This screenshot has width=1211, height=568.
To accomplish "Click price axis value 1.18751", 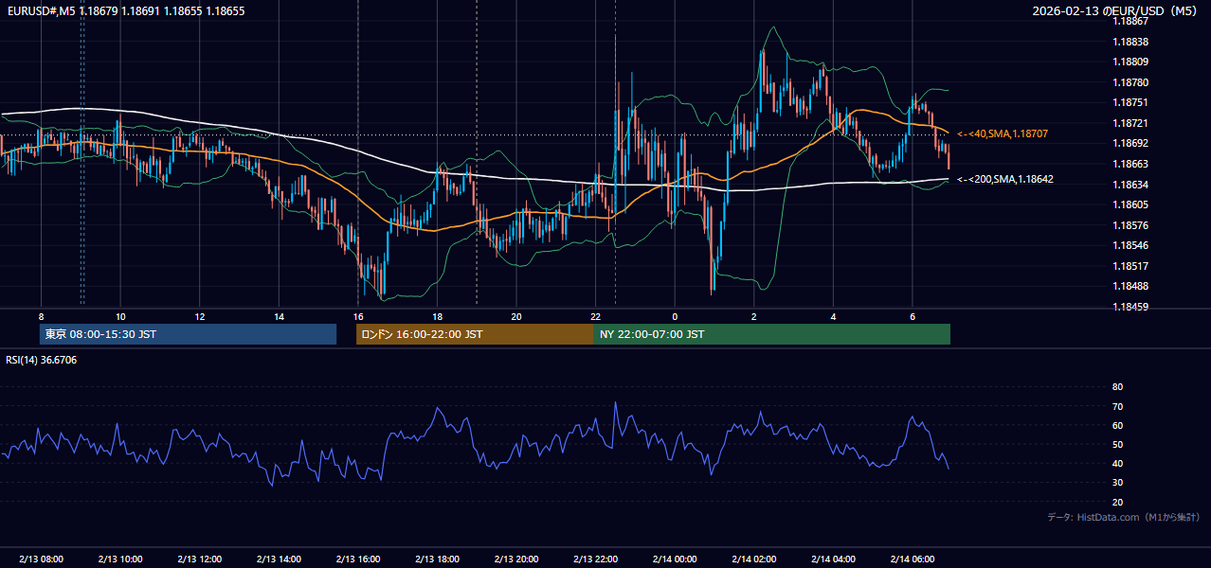I will coord(1130,102).
